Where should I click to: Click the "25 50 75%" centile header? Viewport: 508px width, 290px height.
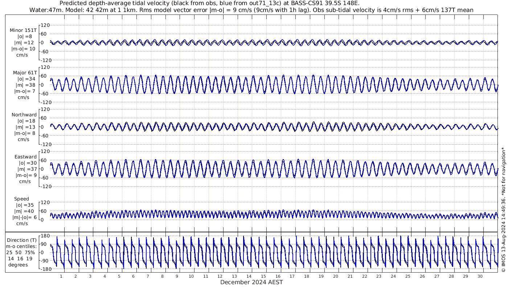click(20, 252)
